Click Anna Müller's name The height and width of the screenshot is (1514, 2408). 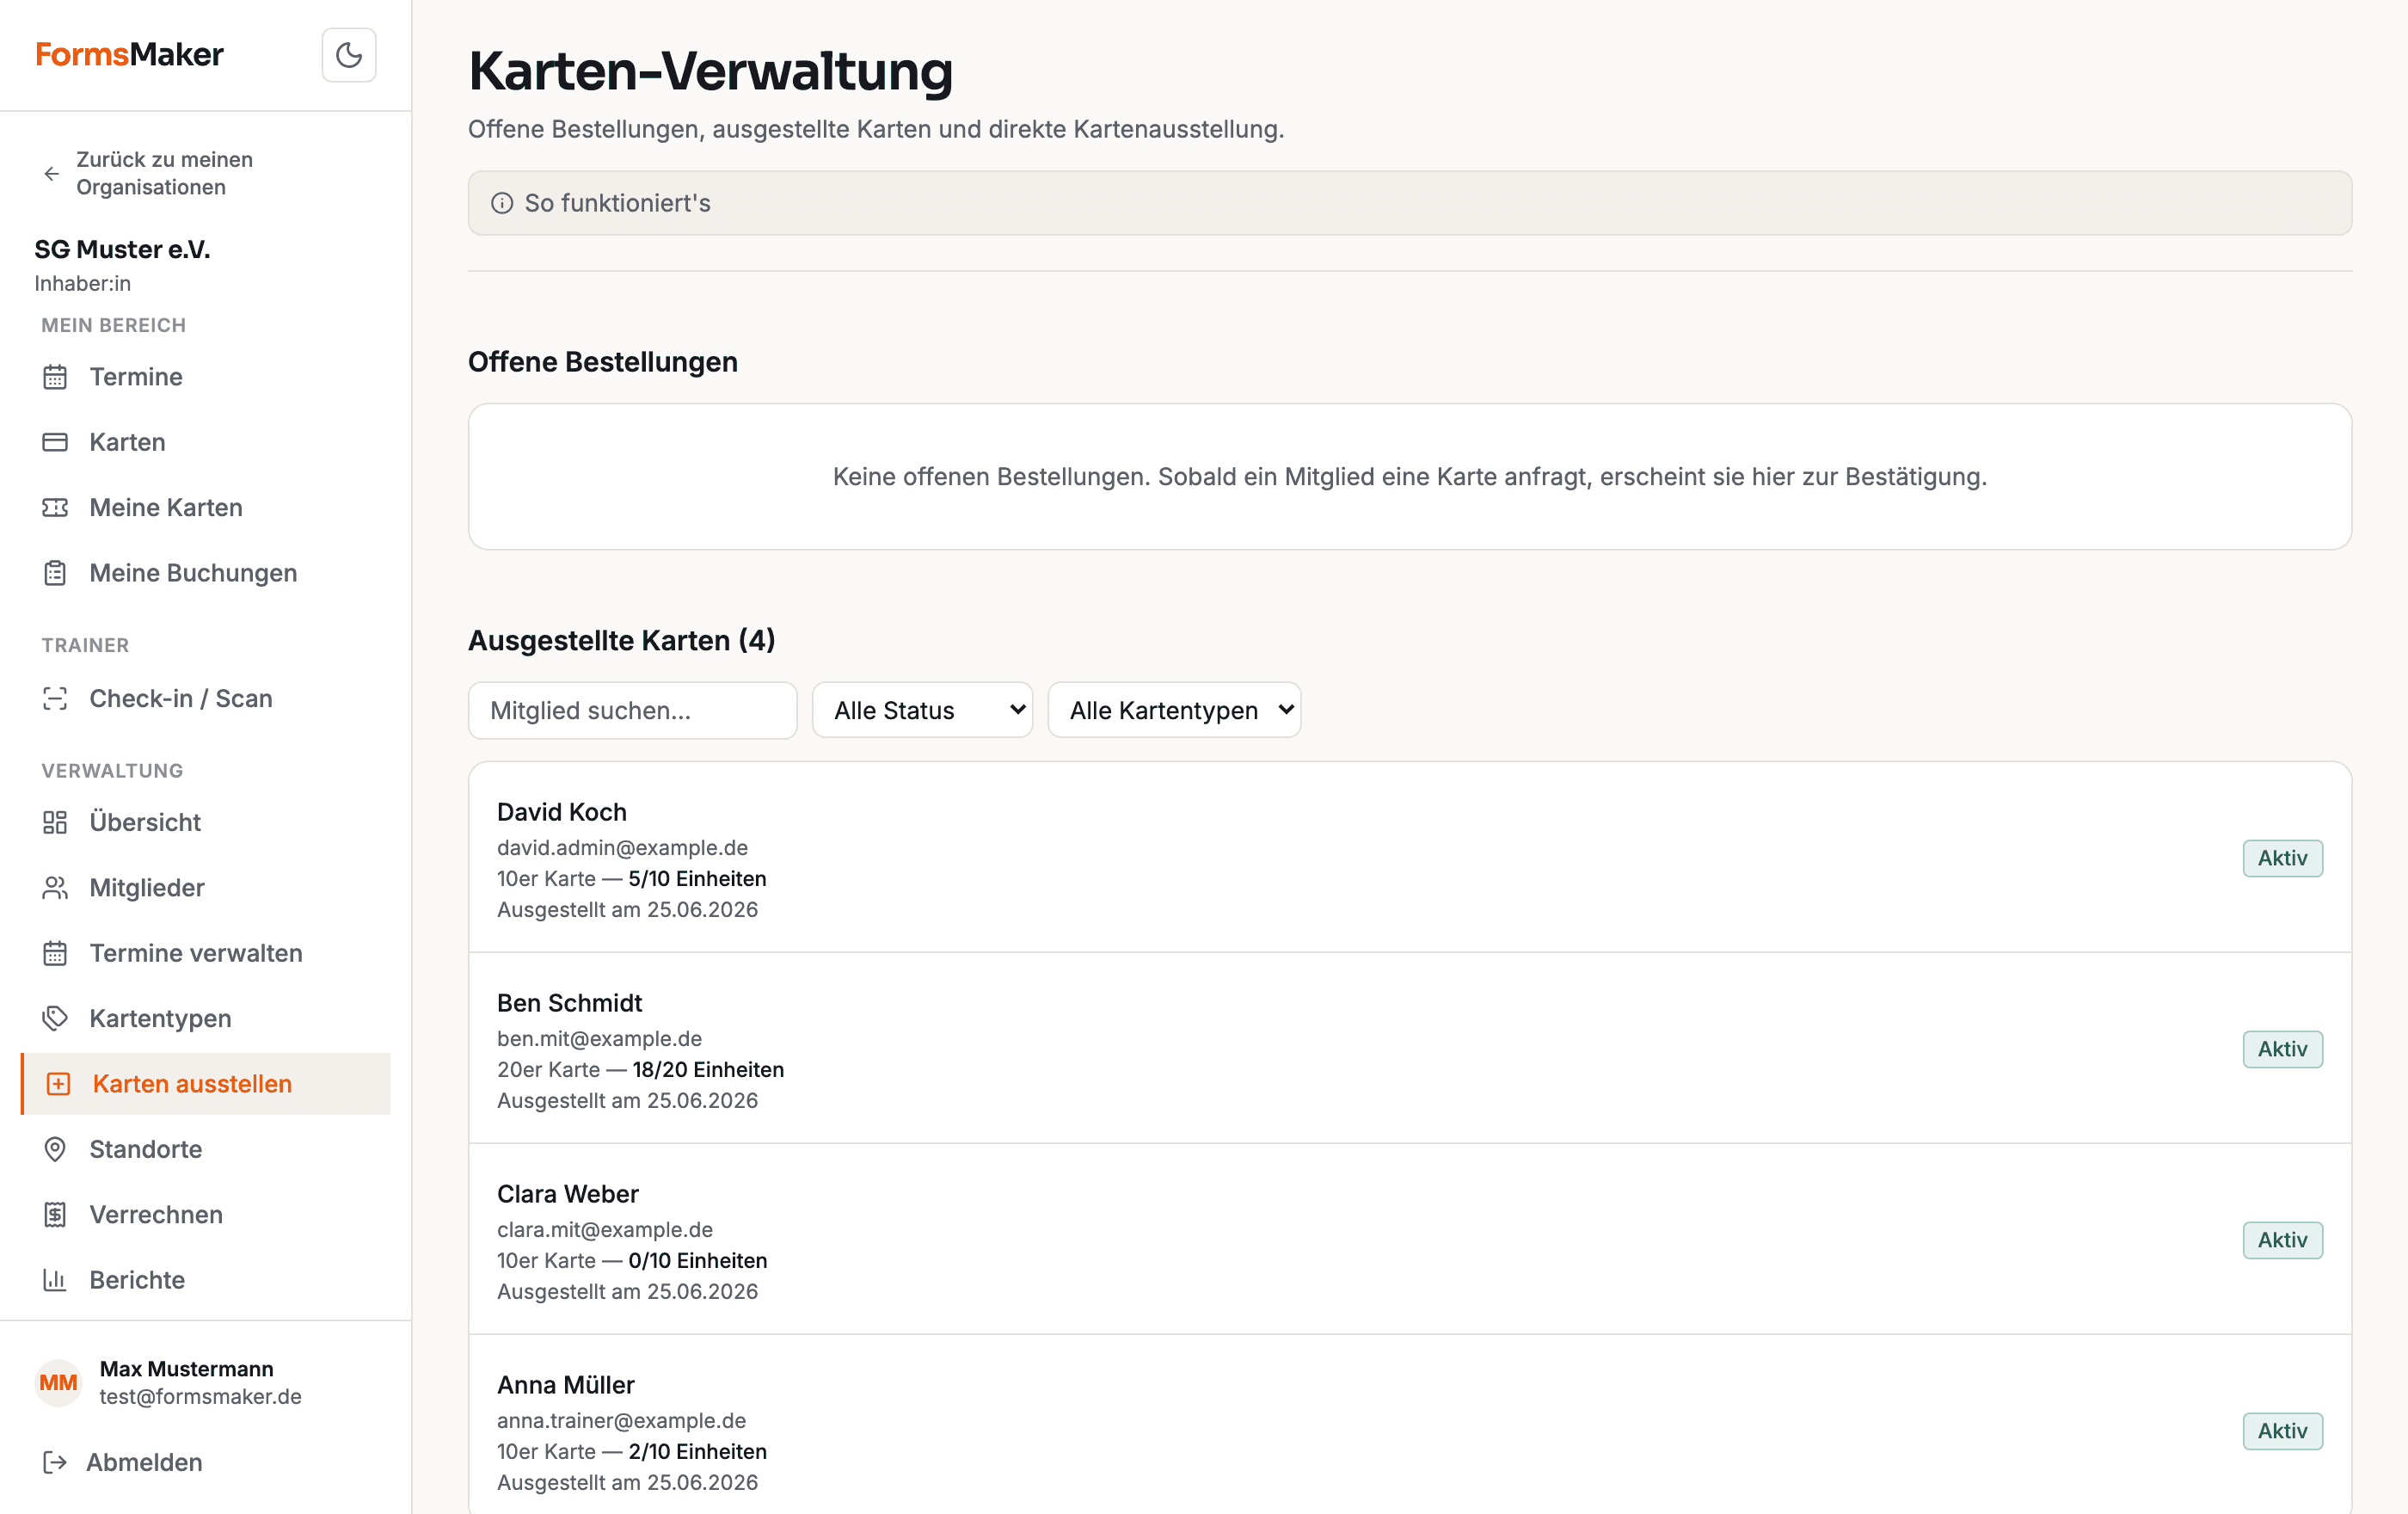click(565, 1385)
